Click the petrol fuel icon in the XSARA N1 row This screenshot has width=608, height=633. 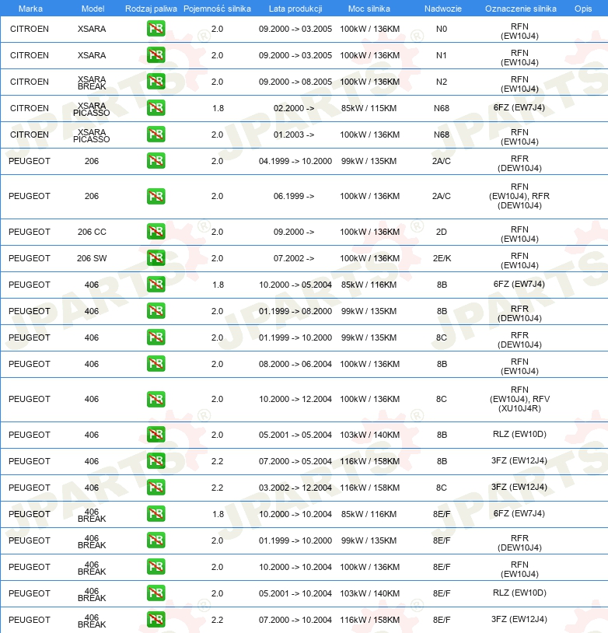[x=155, y=55]
